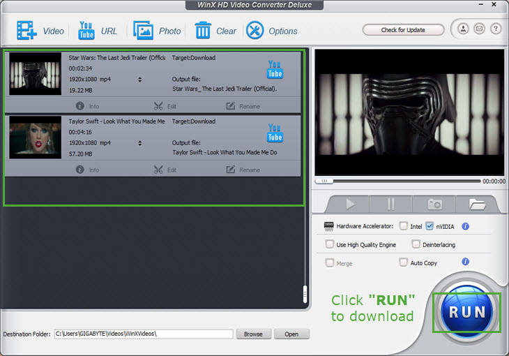
Task: Click the email envelope icon
Action: [479, 29]
